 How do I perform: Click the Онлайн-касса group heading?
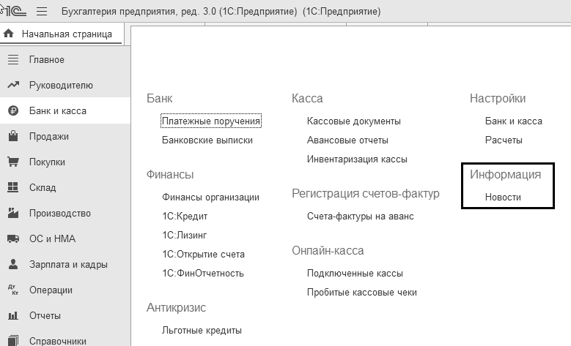pyautogui.click(x=328, y=250)
